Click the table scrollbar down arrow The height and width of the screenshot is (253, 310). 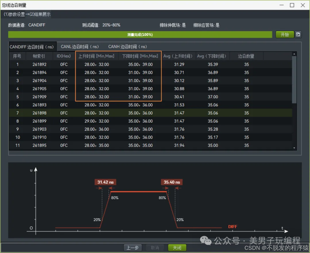(294, 148)
